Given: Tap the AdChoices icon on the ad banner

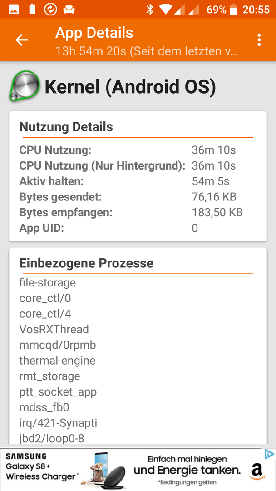Looking at the screenshot, I should point(269,454).
